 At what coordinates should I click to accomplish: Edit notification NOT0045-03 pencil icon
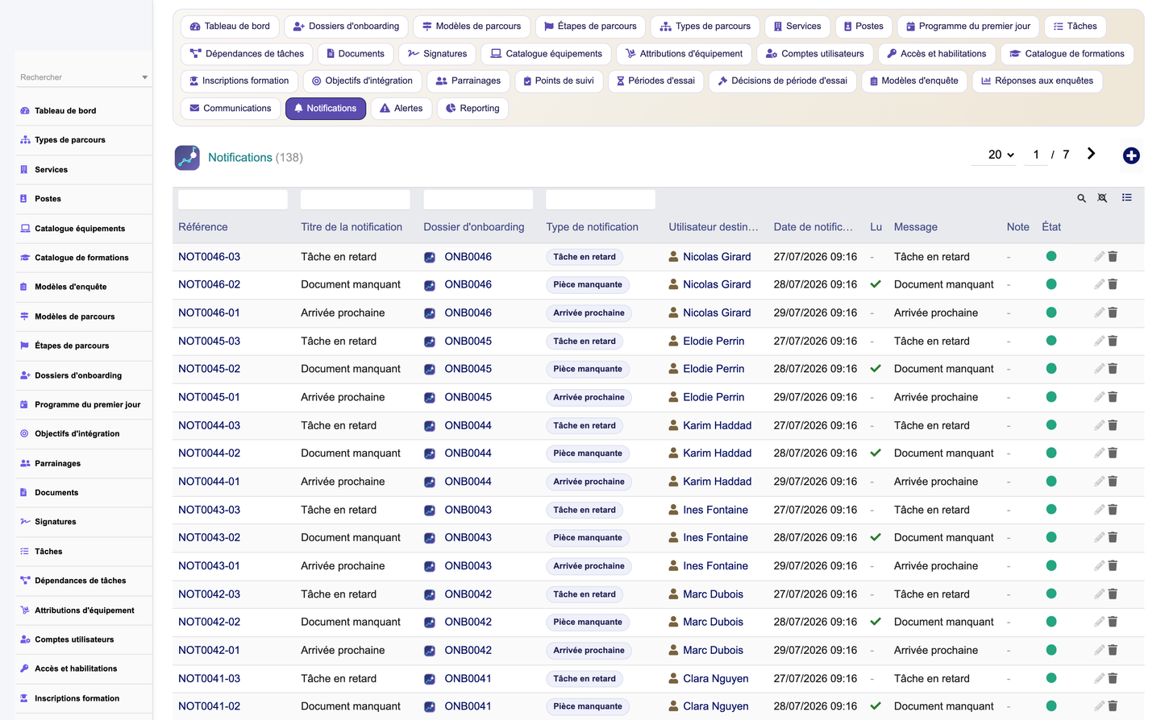[x=1099, y=341]
